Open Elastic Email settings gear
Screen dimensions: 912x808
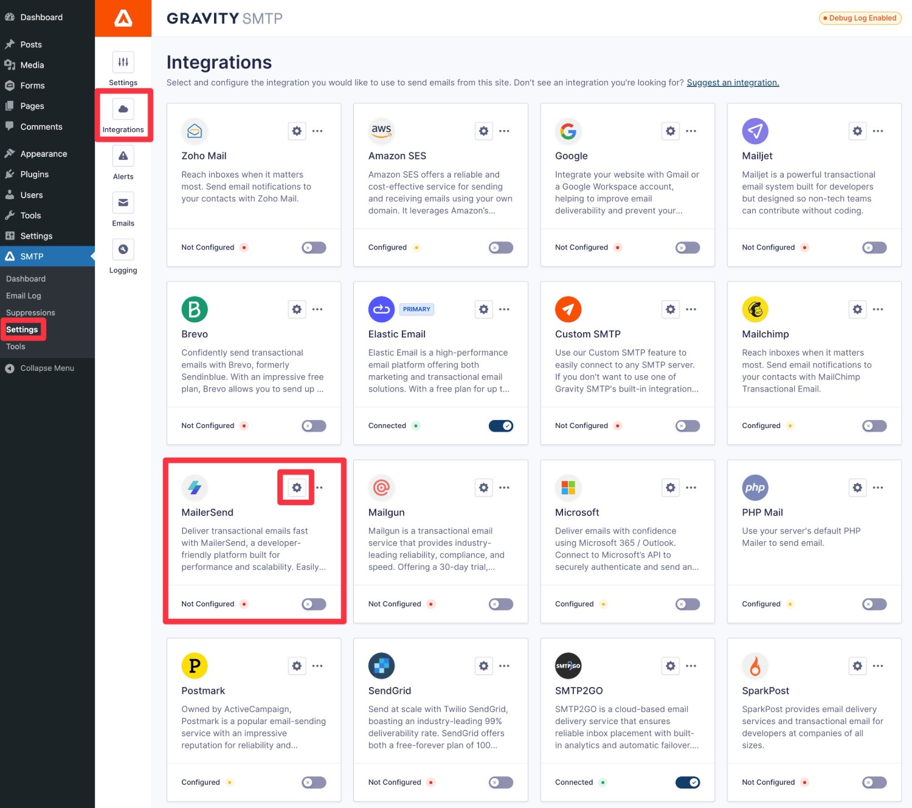[x=483, y=309]
